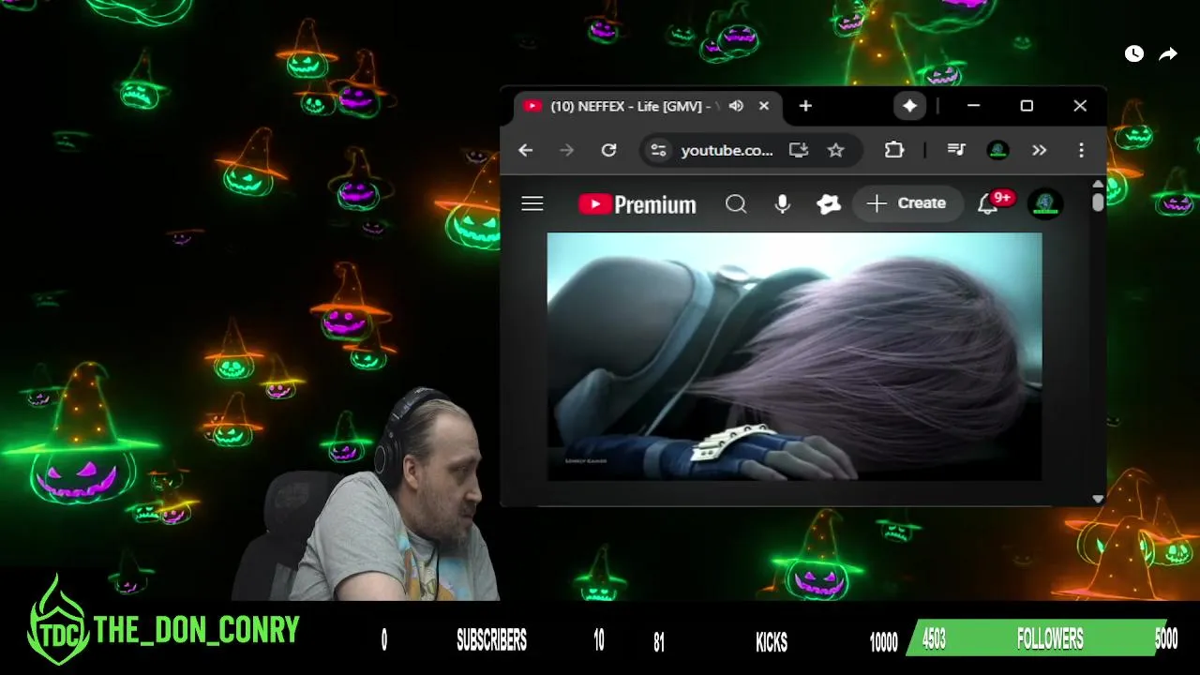The height and width of the screenshot is (675, 1200).
Task: Close the Chrome window
Action: [1080, 106]
